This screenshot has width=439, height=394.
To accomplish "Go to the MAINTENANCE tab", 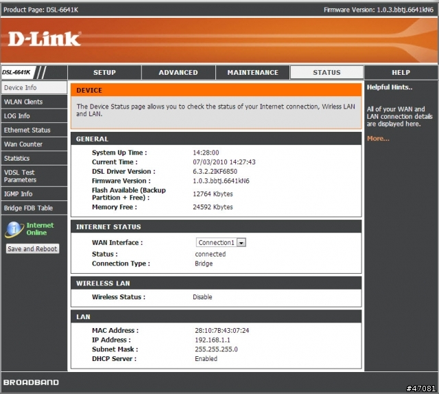I will pyautogui.click(x=253, y=73).
